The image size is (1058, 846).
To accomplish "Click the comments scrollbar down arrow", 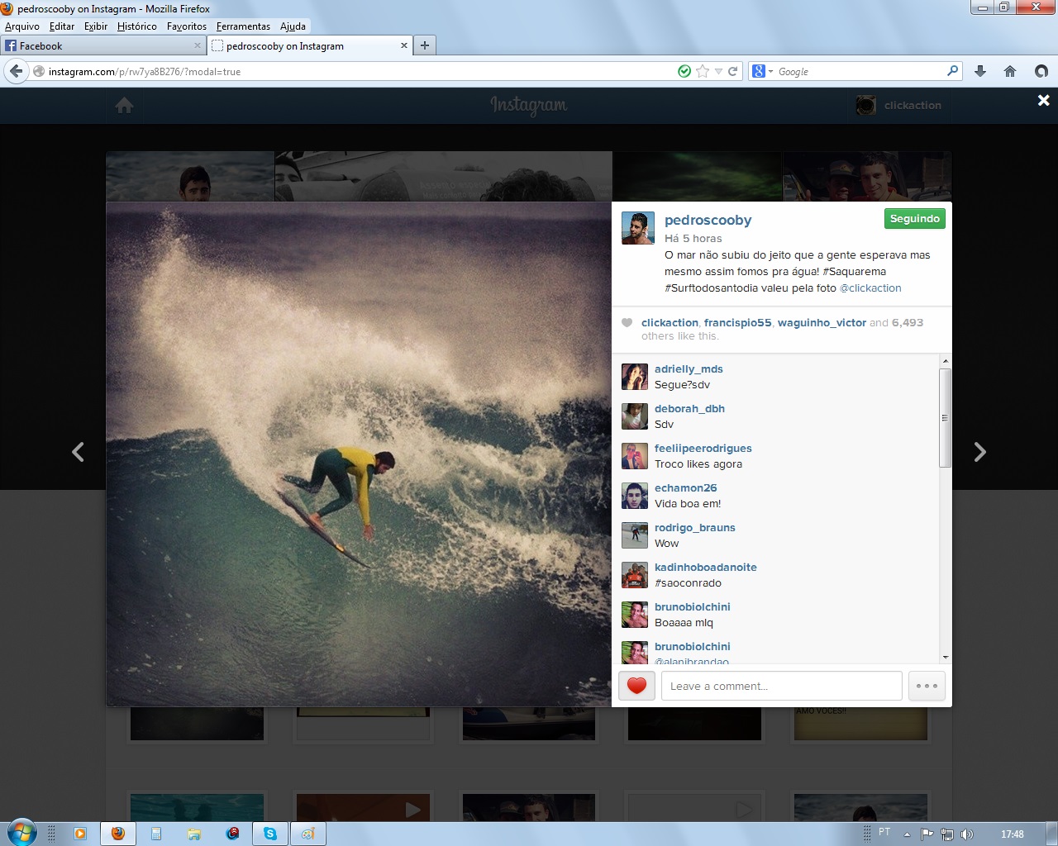I will point(946,658).
